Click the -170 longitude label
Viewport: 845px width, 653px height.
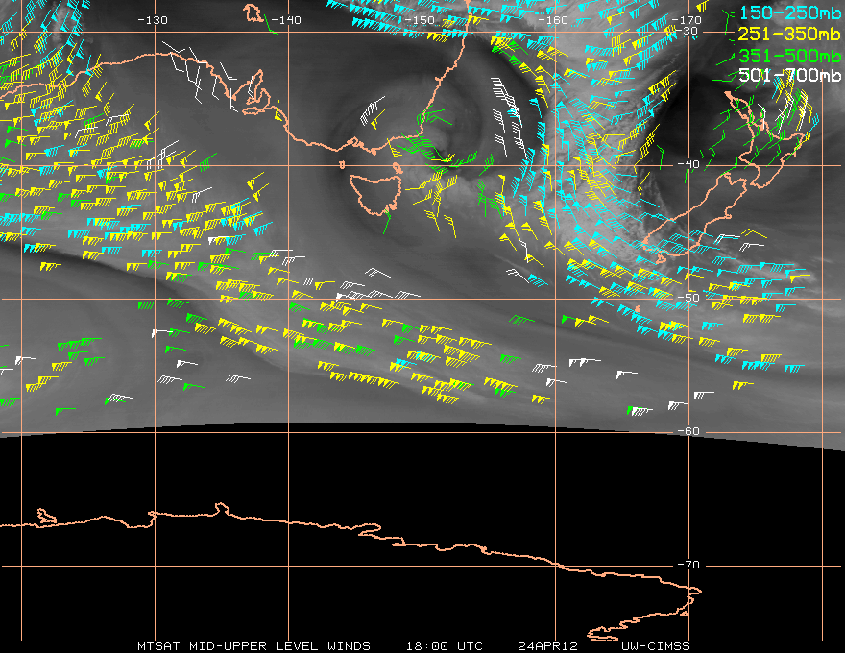pos(686,20)
